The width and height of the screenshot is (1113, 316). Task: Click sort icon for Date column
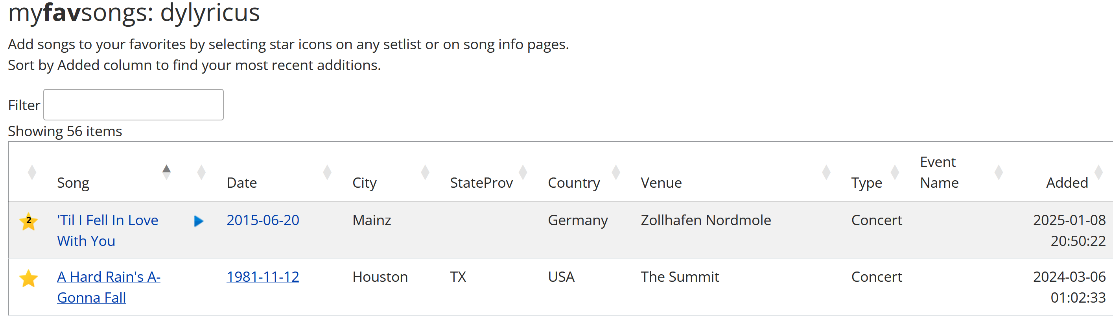pos(327,172)
